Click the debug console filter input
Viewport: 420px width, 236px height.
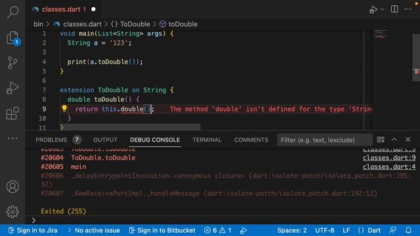pos(325,140)
